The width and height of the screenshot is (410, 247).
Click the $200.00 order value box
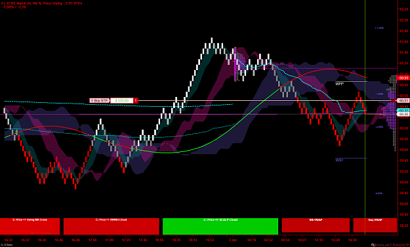click(x=122, y=100)
